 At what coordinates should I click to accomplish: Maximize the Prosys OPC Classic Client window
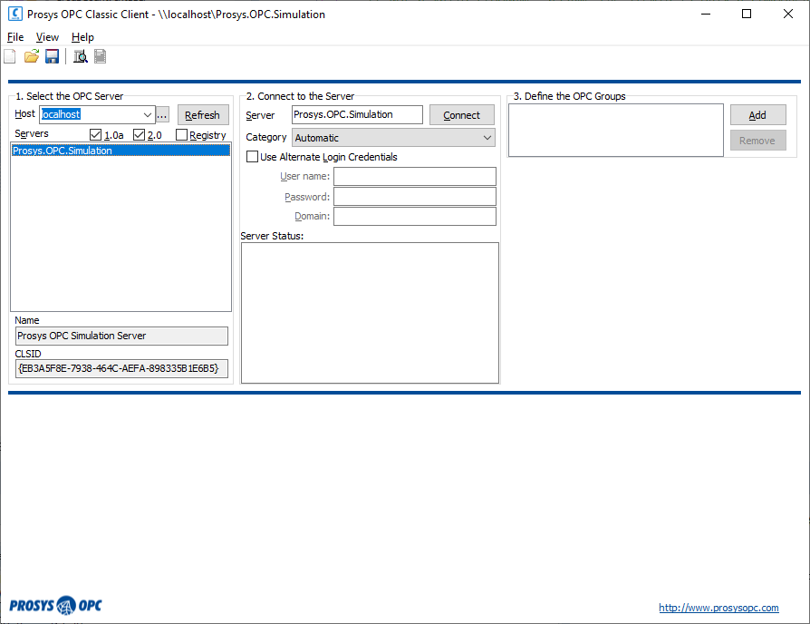pos(747,14)
